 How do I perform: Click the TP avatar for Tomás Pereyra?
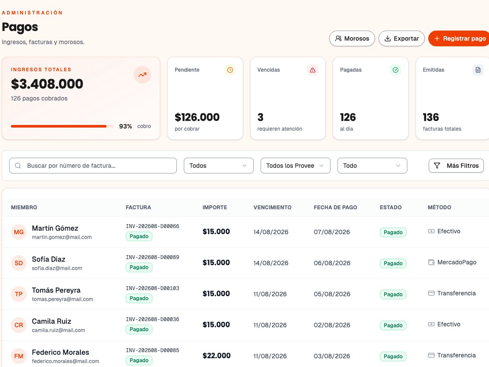click(19, 294)
